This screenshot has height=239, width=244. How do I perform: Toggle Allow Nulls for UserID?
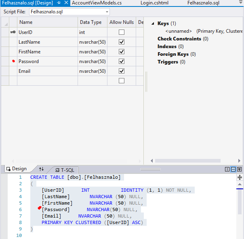pos(122,32)
